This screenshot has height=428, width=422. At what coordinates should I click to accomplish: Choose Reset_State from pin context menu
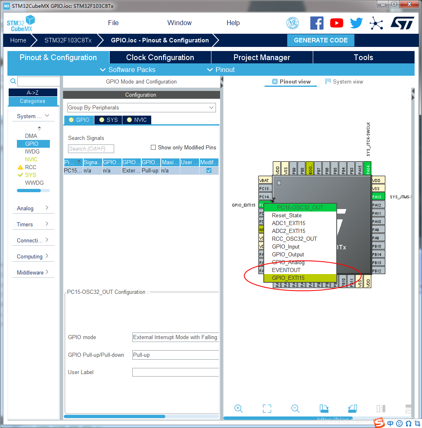pos(300,215)
